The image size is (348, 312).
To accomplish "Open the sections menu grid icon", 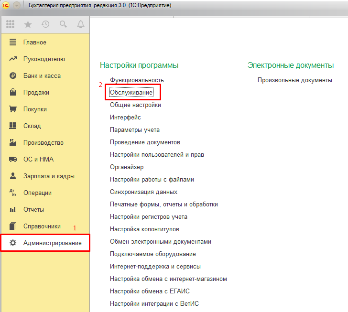I will tap(10, 24).
